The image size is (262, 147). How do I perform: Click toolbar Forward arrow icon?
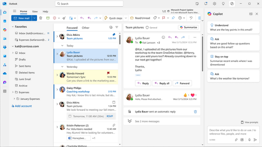pos(96,18)
